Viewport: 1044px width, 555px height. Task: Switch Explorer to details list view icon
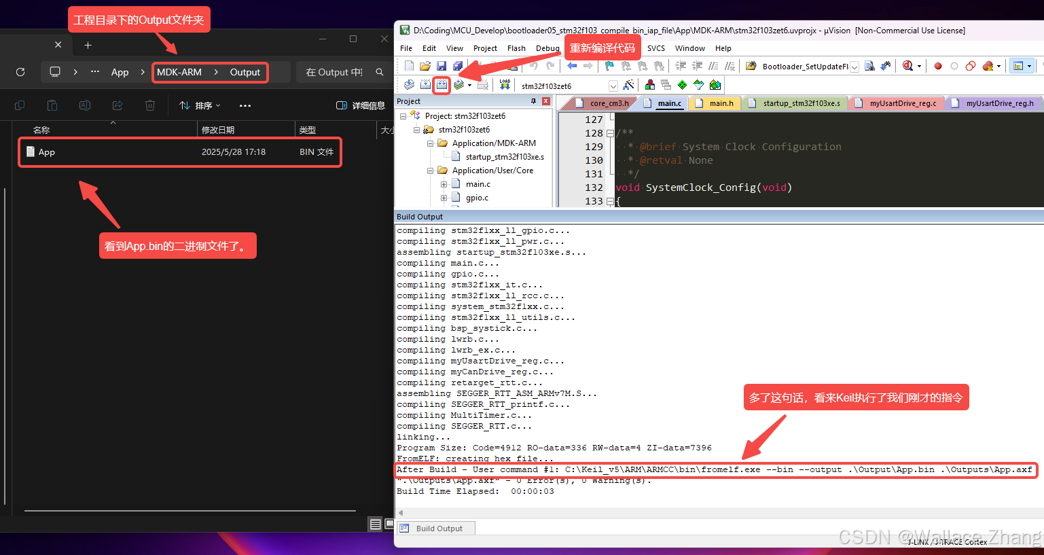375,524
